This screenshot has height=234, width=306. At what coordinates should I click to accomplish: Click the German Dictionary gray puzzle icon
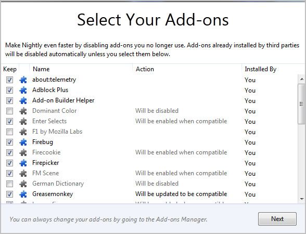coord(23,184)
